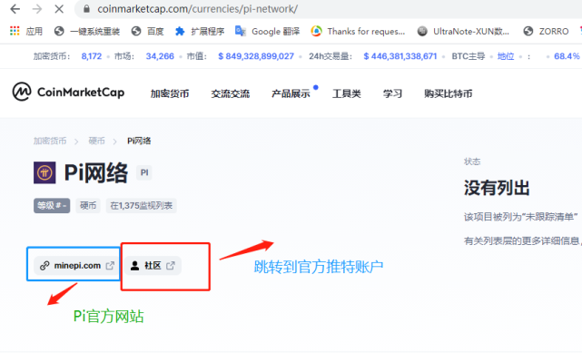Open the 应用 apps grid bookmark
The height and width of the screenshot is (353, 582).
tap(26, 31)
